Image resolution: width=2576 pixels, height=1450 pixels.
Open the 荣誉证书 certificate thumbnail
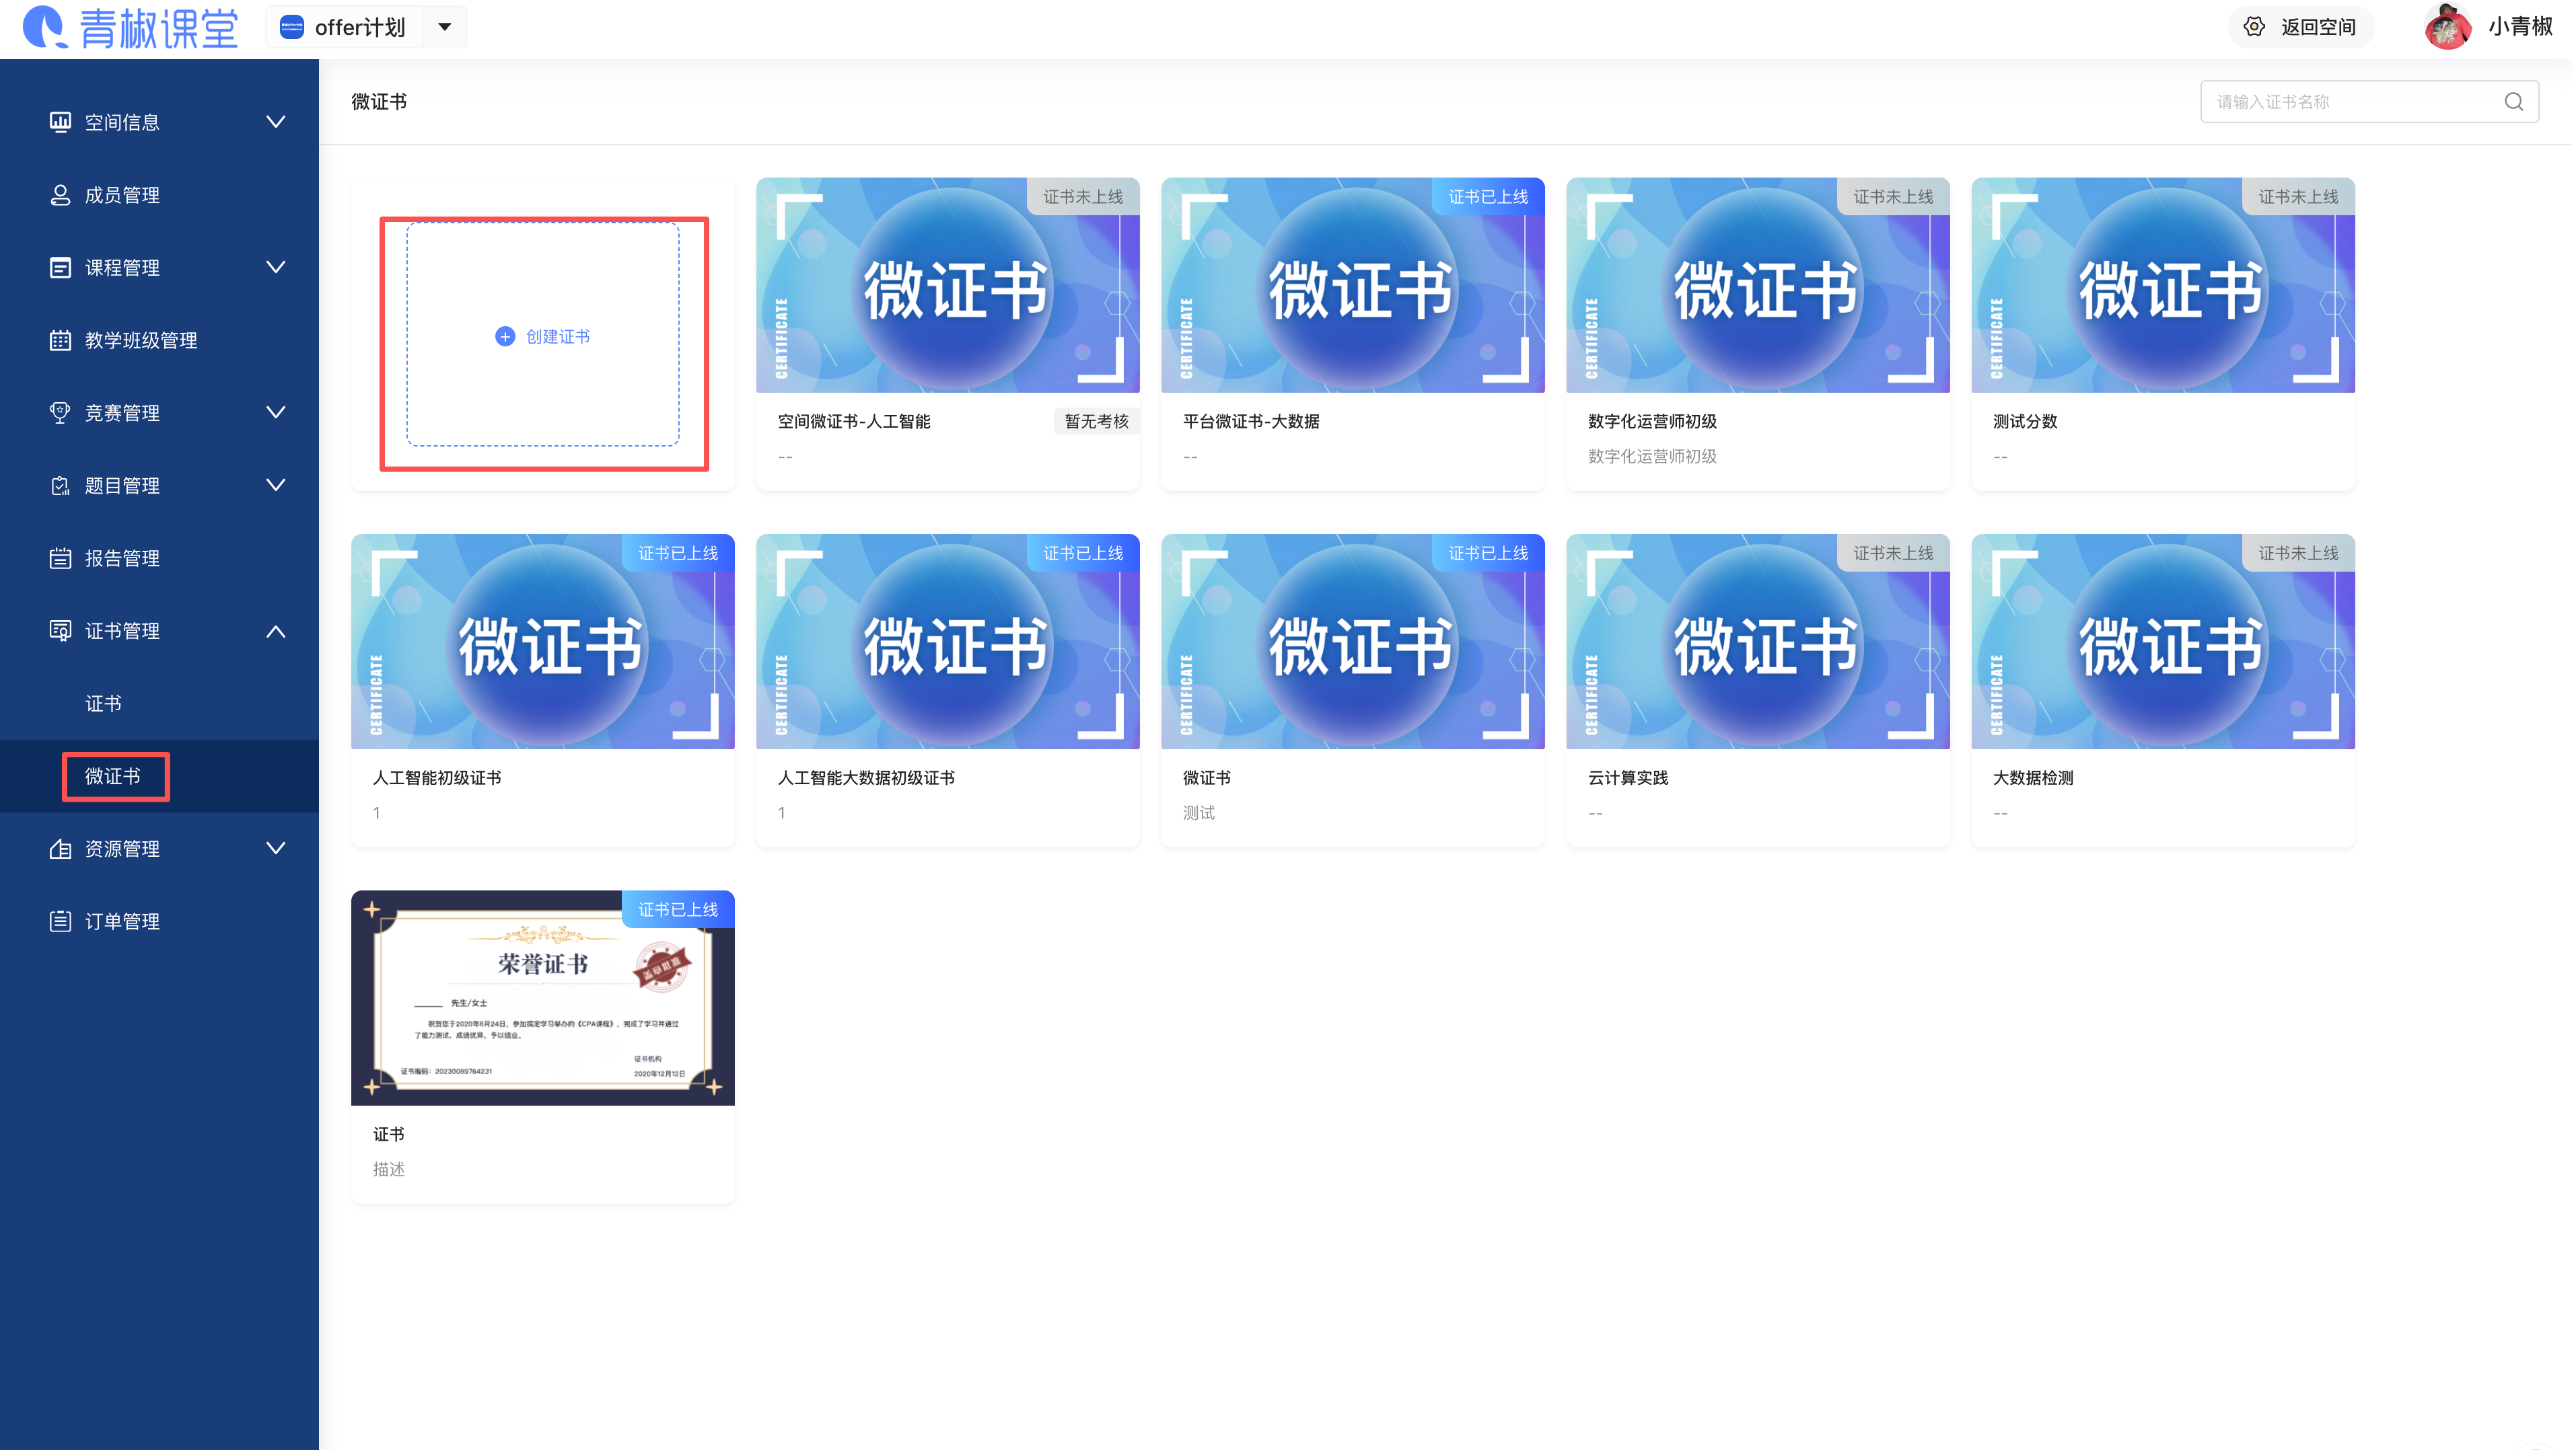[x=543, y=997]
